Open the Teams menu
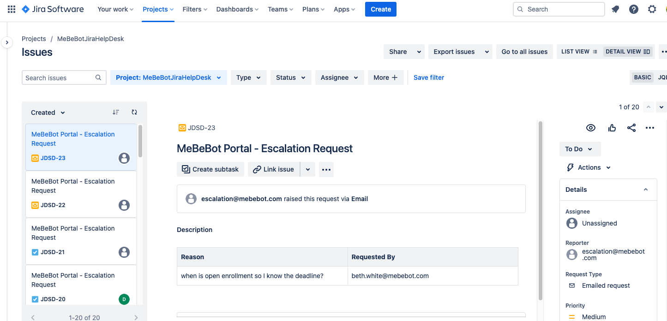 pyautogui.click(x=280, y=9)
